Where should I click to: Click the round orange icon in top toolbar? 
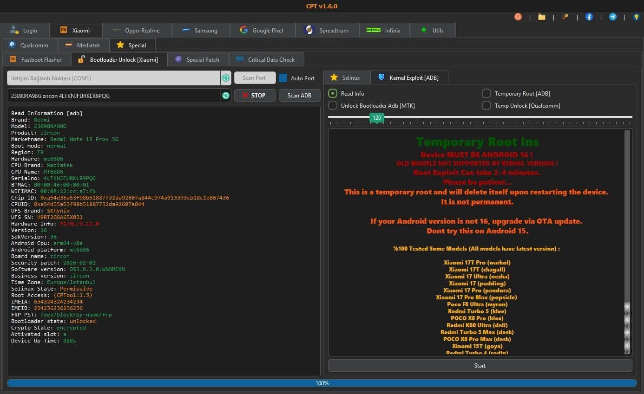coord(518,17)
